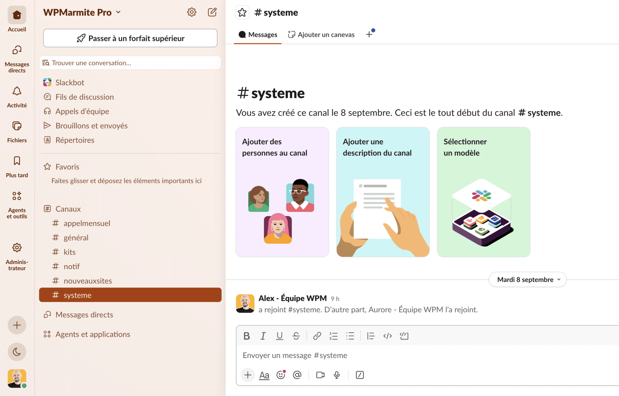619x396 pixels.
Task: Open the Plus tard bookmarks
Action: [x=17, y=167]
